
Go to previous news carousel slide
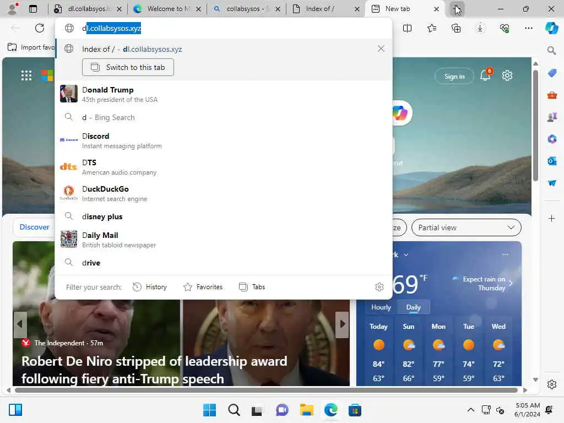click(x=19, y=324)
